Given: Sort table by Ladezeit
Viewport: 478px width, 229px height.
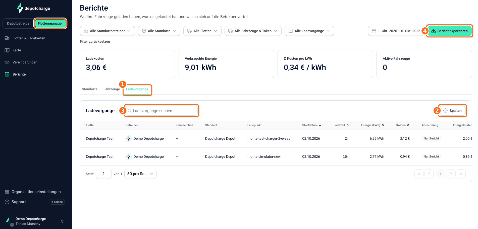Looking at the screenshot, I should coord(341,125).
